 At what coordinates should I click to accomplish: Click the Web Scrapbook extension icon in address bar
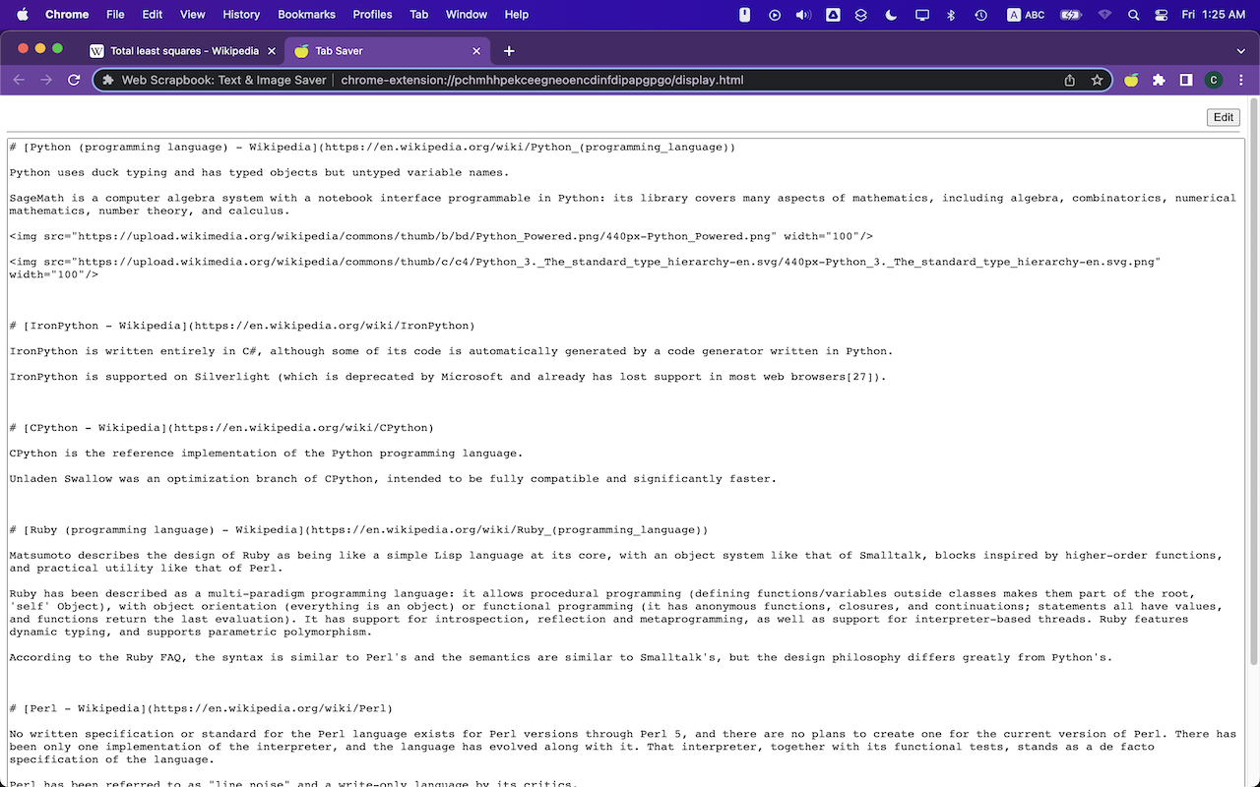[106, 80]
